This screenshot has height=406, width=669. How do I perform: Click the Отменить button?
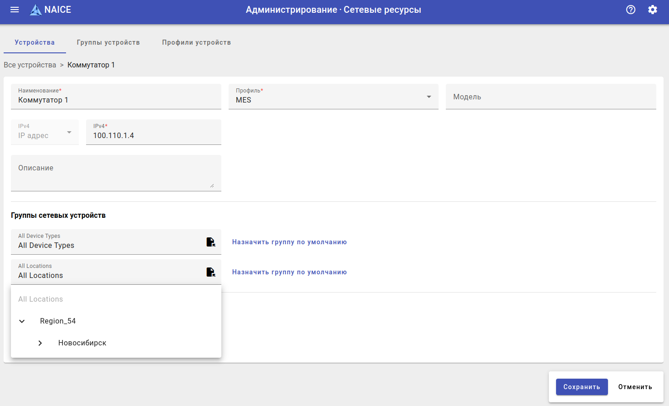(x=635, y=387)
